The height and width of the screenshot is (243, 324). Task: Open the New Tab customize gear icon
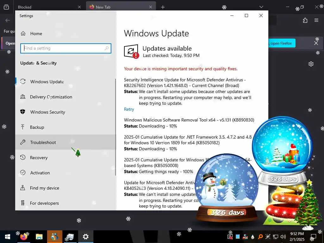click(x=311, y=64)
